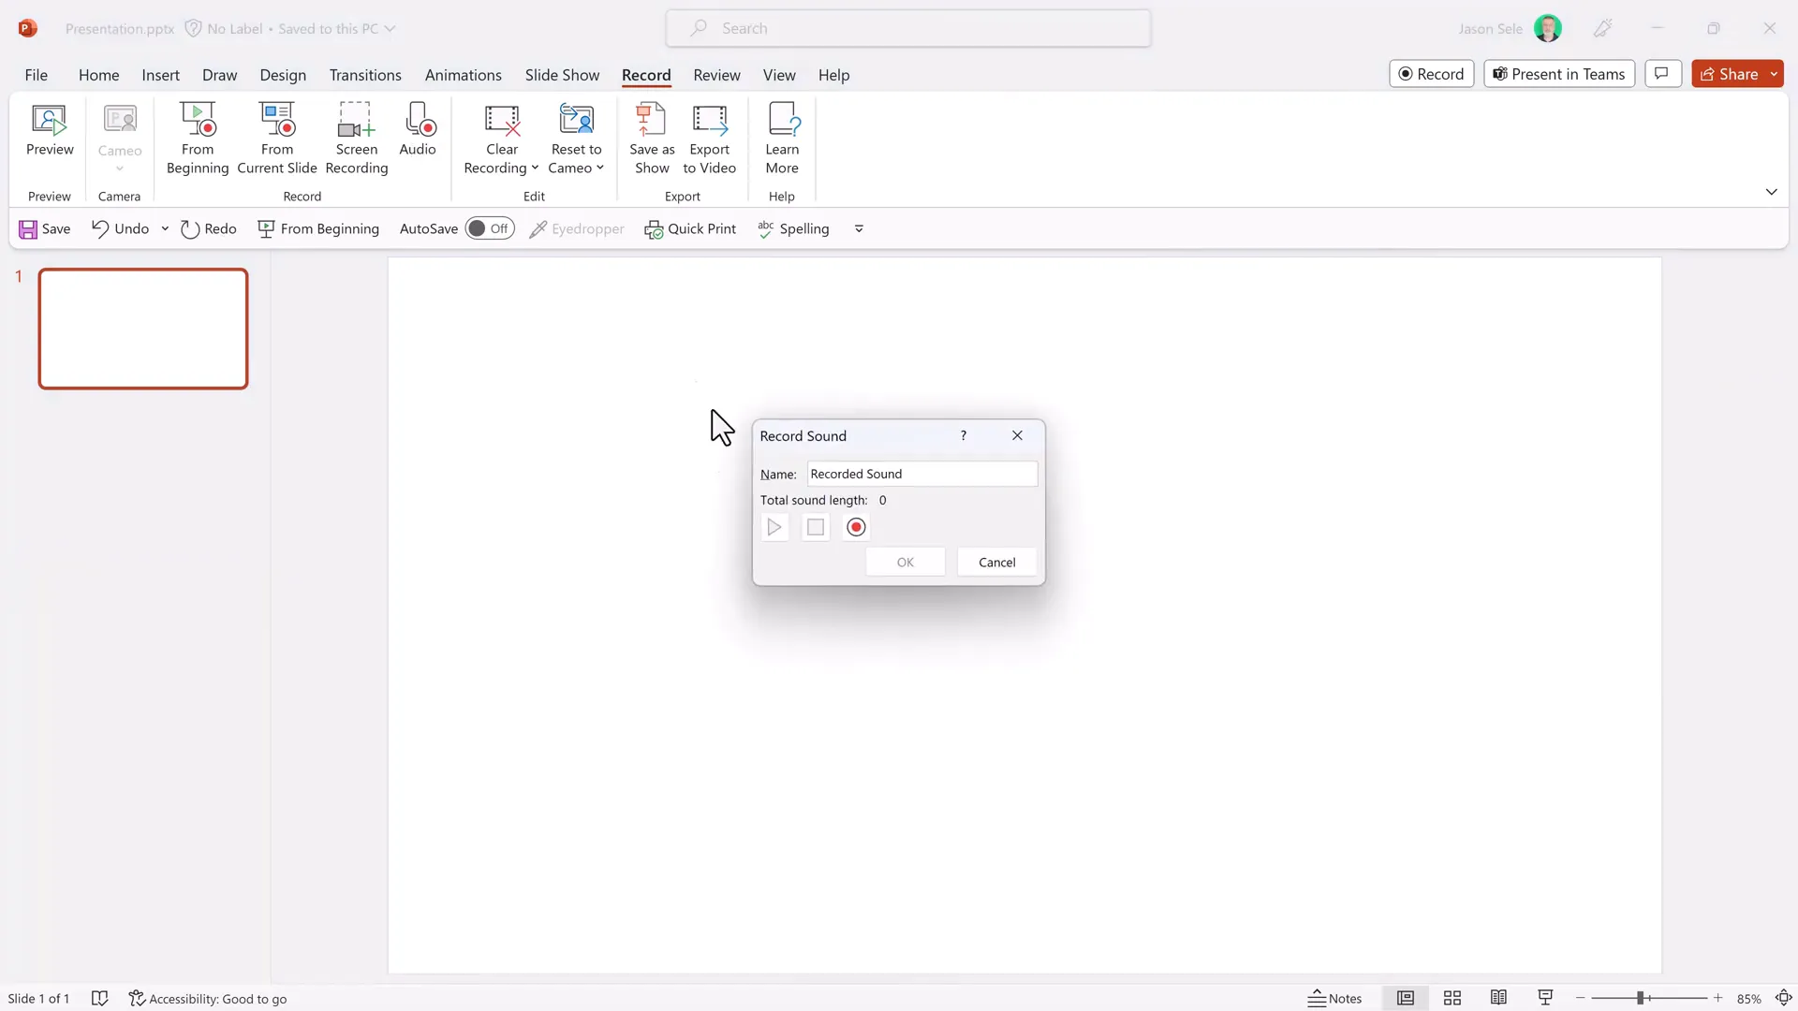
Task: Click Save as Show
Action: [652, 139]
